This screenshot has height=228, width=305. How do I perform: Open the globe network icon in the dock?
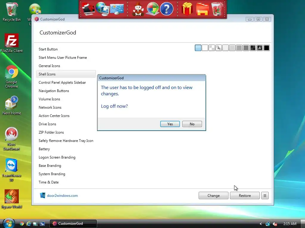coord(102,9)
